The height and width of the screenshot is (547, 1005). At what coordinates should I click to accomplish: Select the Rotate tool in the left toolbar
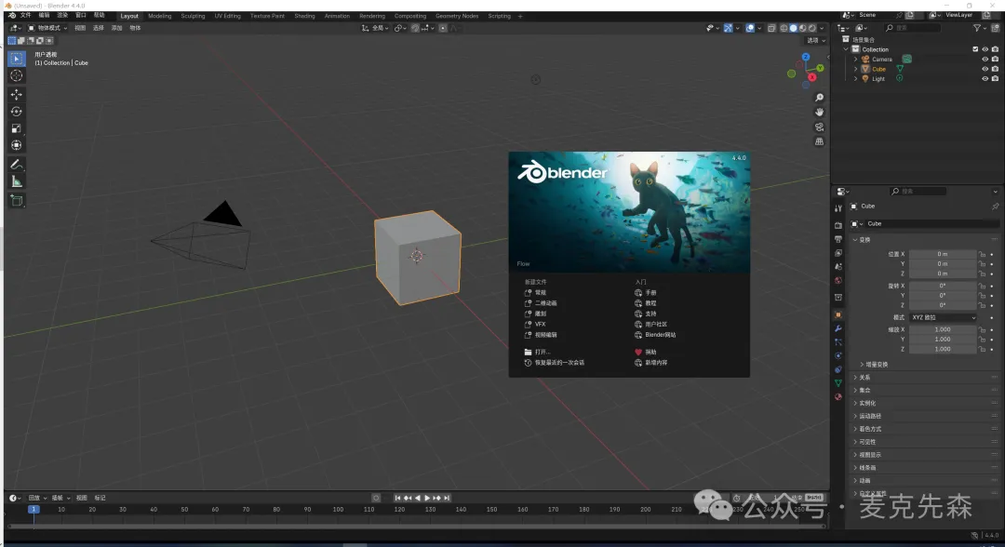(x=17, y=112)
